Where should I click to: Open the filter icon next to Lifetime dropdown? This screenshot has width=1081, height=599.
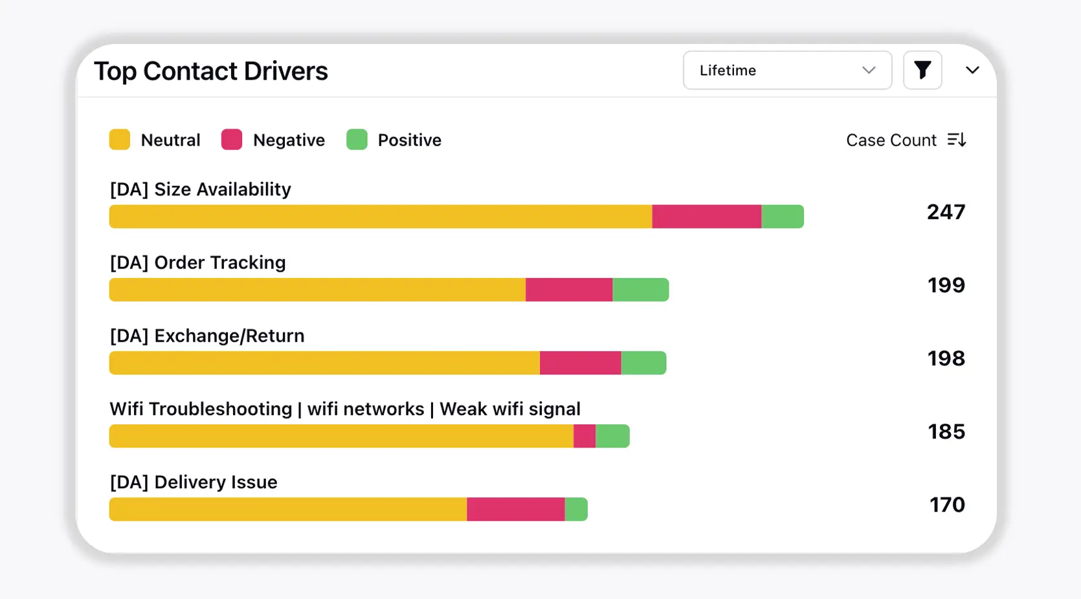922,70
